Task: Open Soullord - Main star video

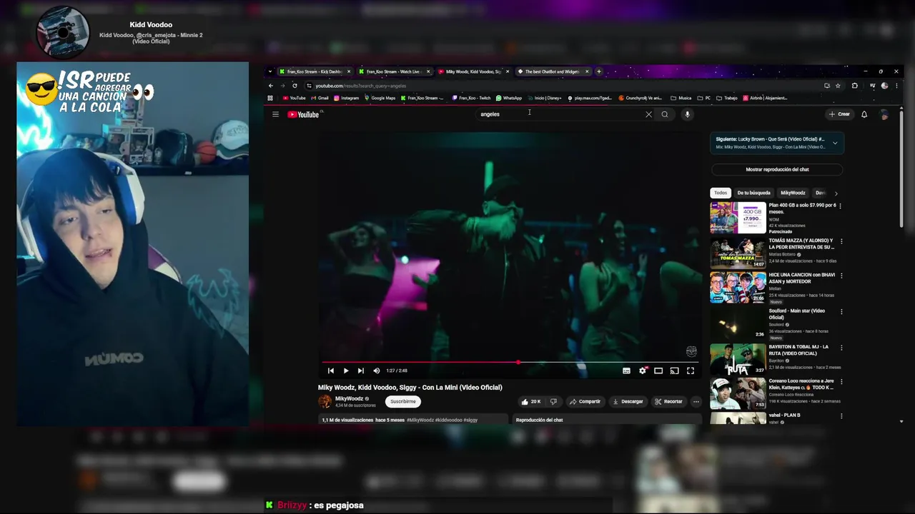Action: pos(738,323)
